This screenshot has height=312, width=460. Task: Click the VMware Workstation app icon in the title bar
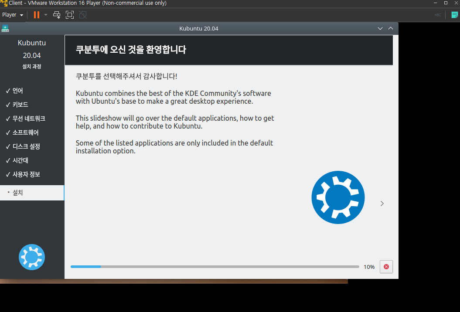[x=4, y=3]
